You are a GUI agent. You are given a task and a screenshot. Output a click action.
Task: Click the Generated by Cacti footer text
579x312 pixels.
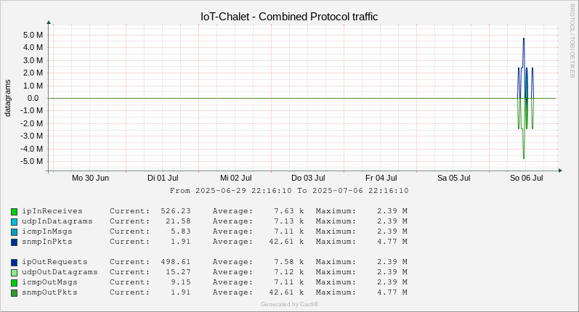[289, 304]
